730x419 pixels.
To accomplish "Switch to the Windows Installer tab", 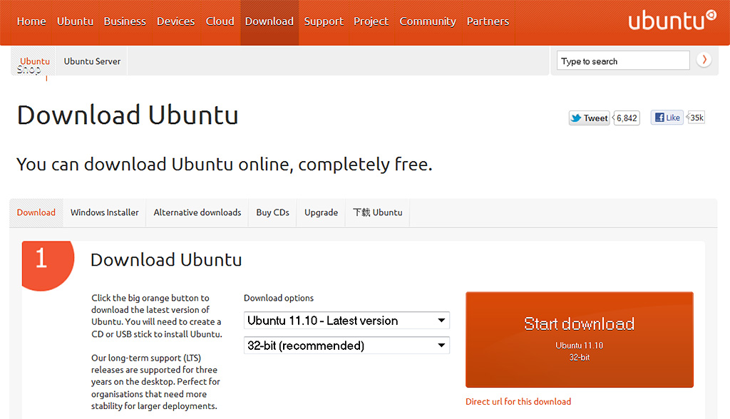I will coord(105,212).
